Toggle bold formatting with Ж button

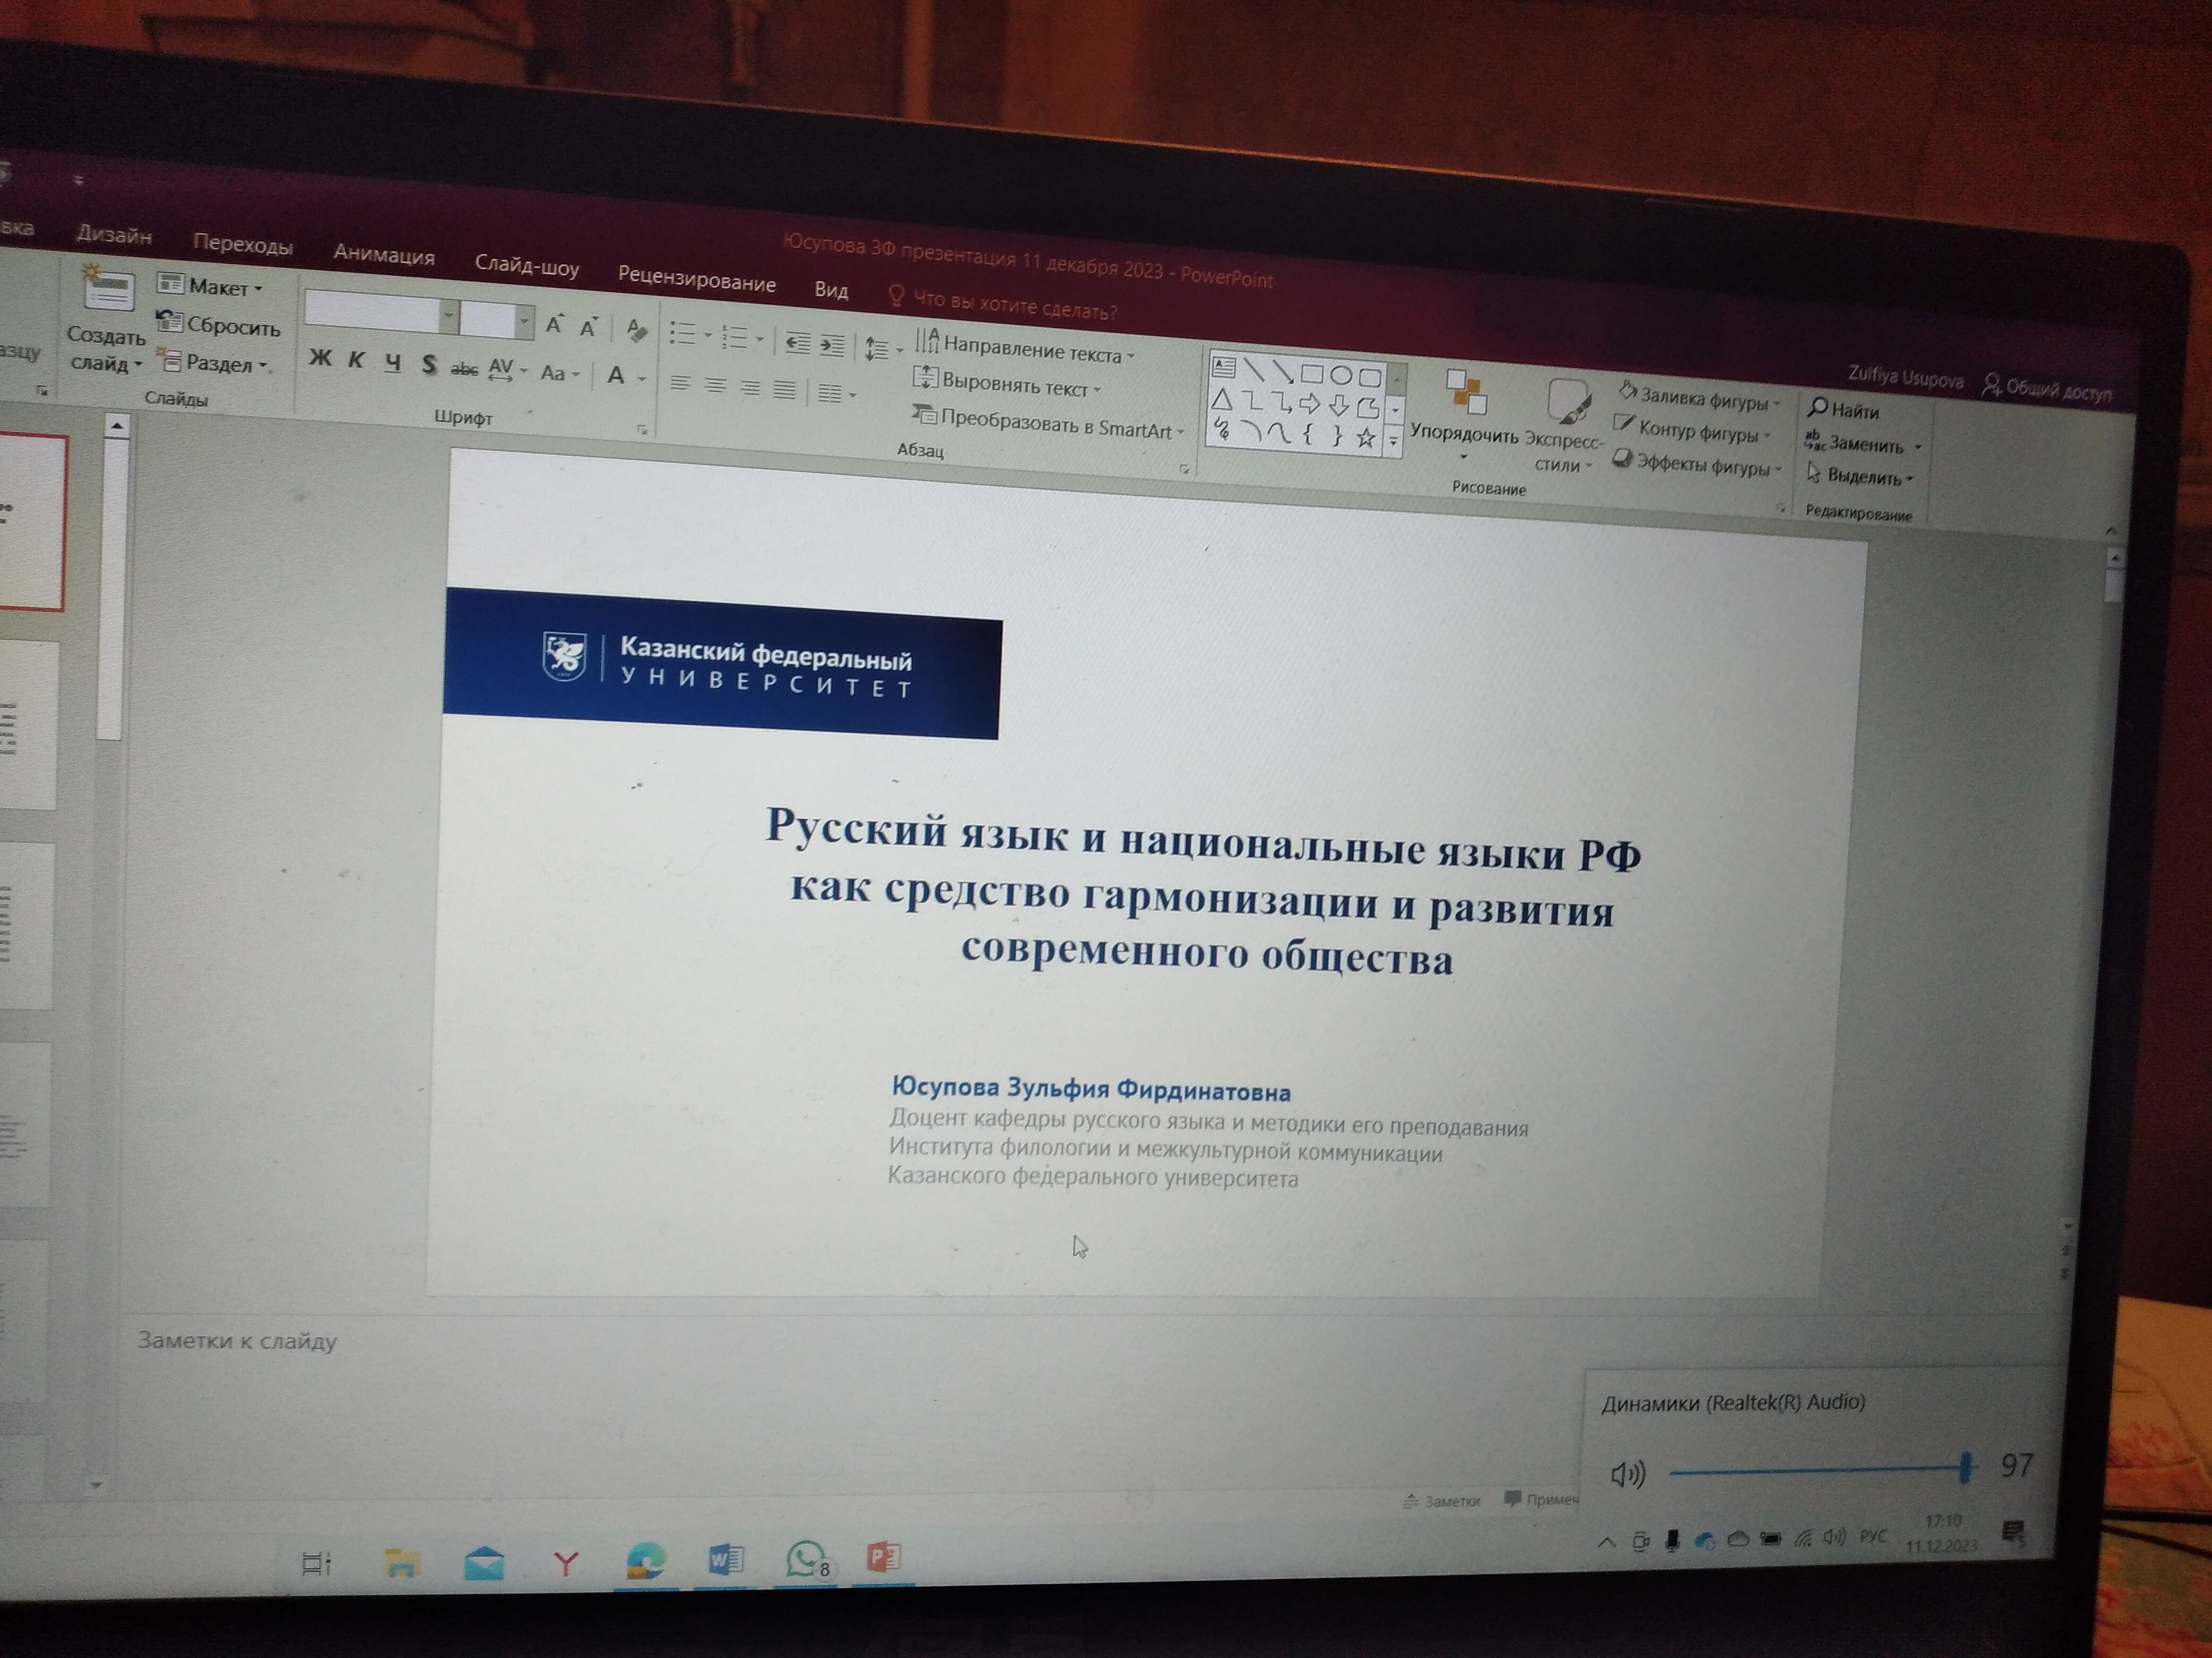(x=322, y=360)
